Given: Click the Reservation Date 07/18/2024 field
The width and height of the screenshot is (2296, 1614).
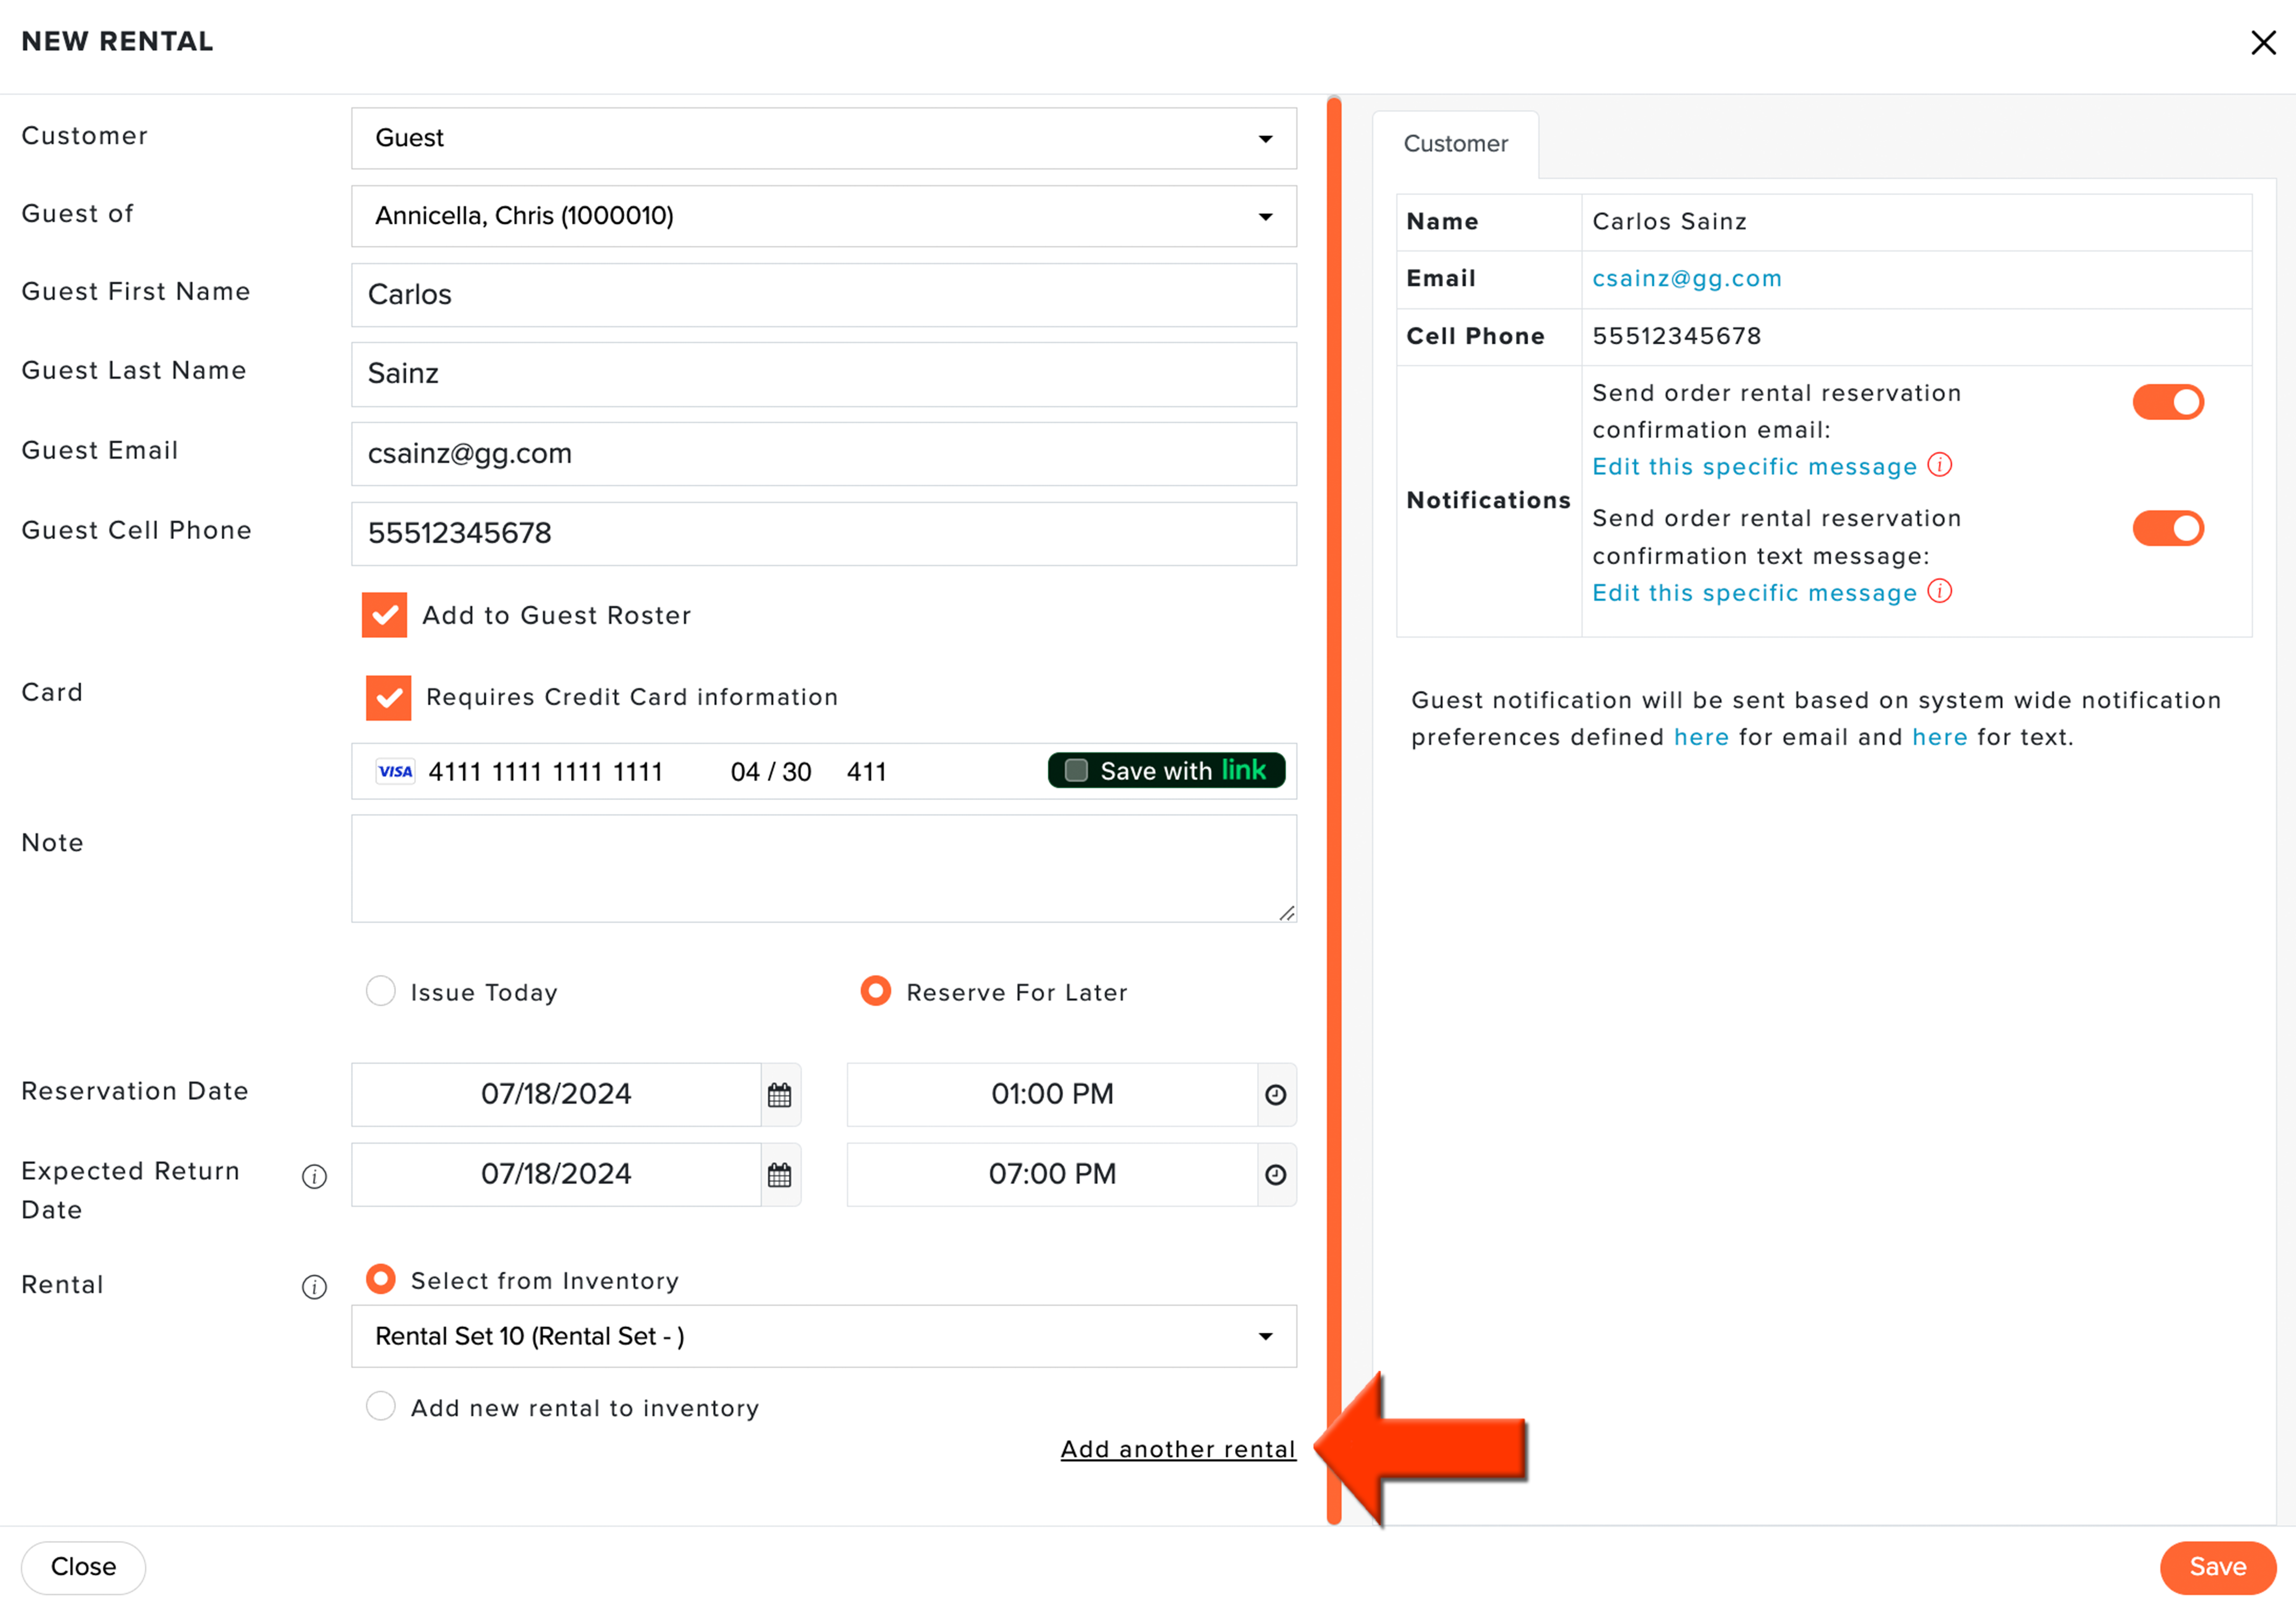Looking at the screenshot, I should (556, 1095).
